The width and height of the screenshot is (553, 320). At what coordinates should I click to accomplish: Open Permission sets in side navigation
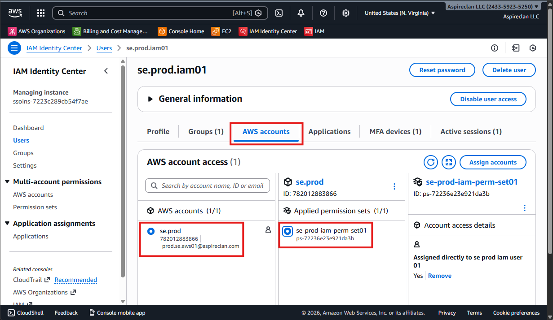[x=35, y=207]
